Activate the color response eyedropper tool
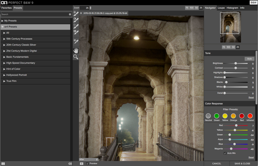Screen dimensions: 258x166 (x=76, y=41)
